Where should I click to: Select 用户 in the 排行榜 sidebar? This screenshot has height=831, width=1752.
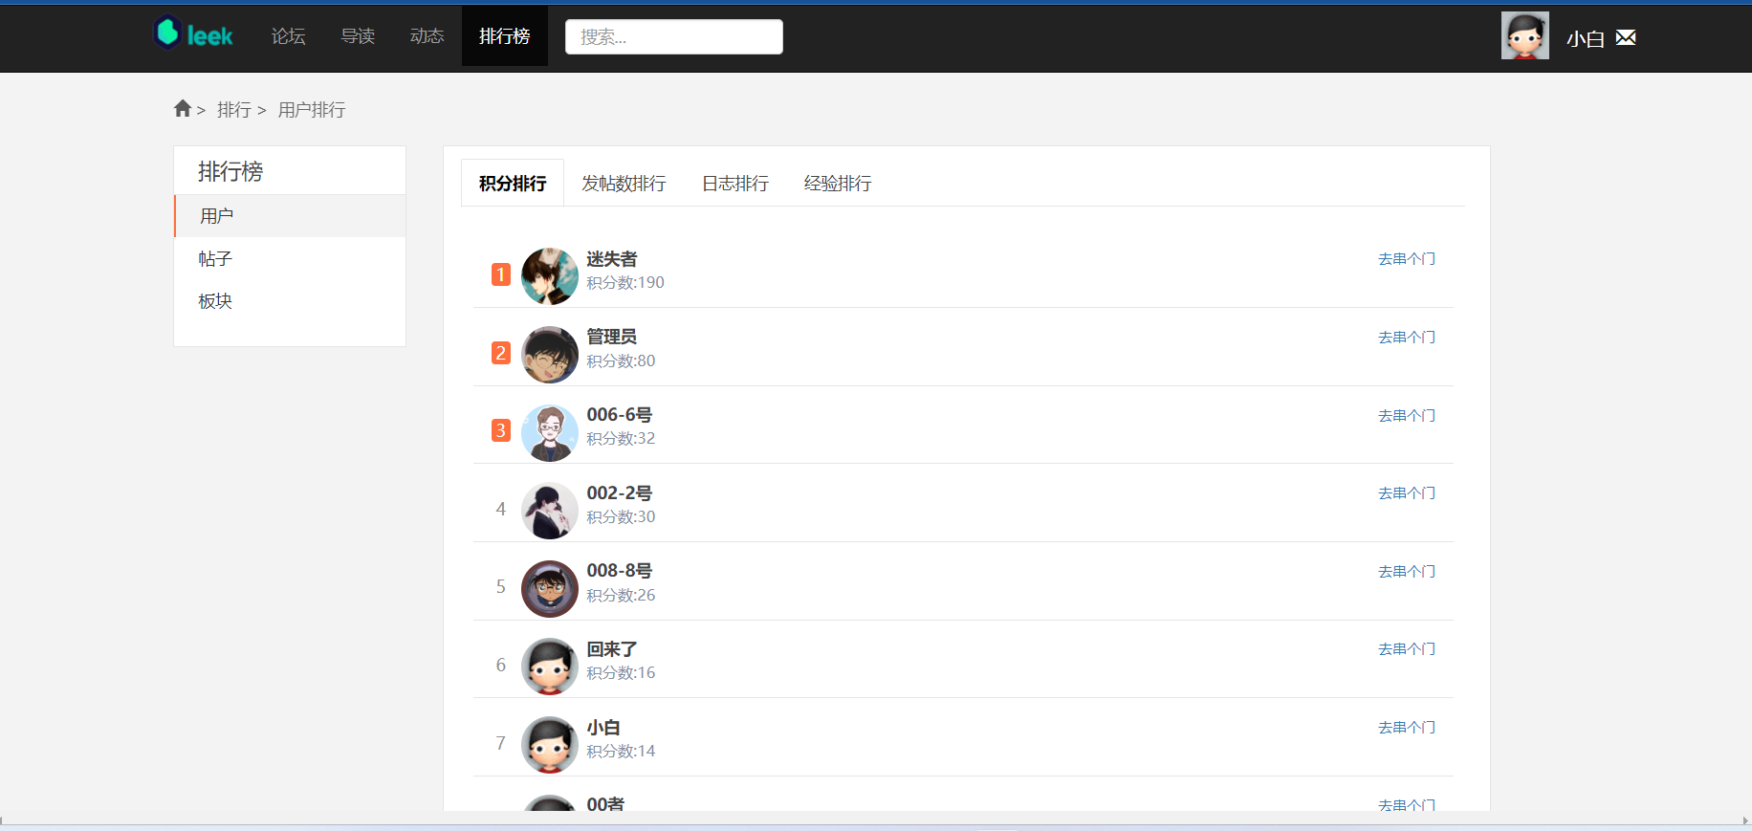(290, 216)
